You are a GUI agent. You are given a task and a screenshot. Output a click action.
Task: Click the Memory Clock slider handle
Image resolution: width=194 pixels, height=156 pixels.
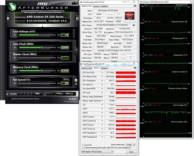click(42, 71)
